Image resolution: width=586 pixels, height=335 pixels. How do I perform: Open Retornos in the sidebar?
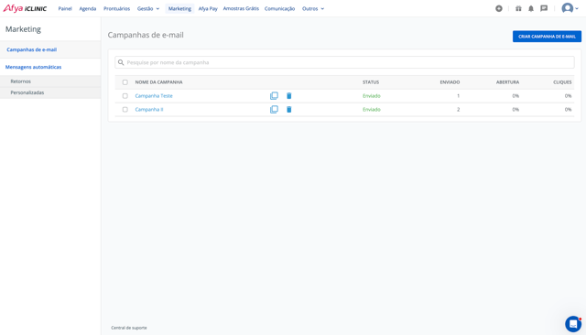pyautogui.click(x=20, y=81)
